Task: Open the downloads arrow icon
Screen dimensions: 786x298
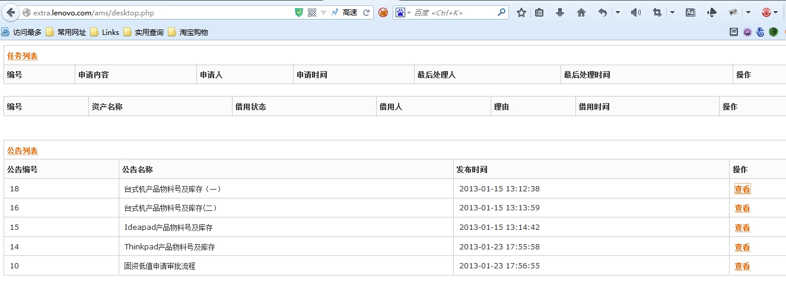Action: click(560, 12)
